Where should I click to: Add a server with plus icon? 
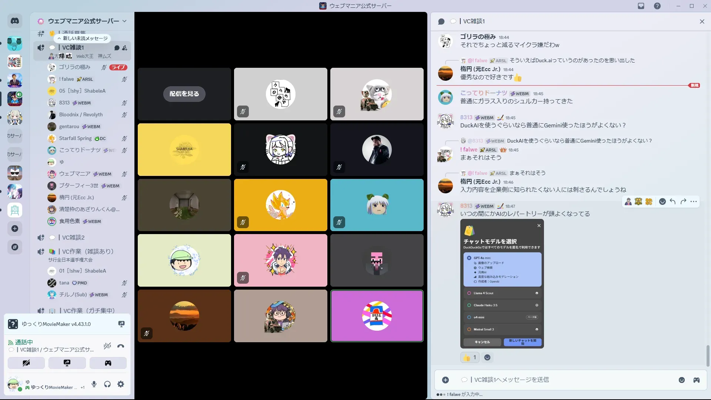pyautogui.click(x=15, y=229)
